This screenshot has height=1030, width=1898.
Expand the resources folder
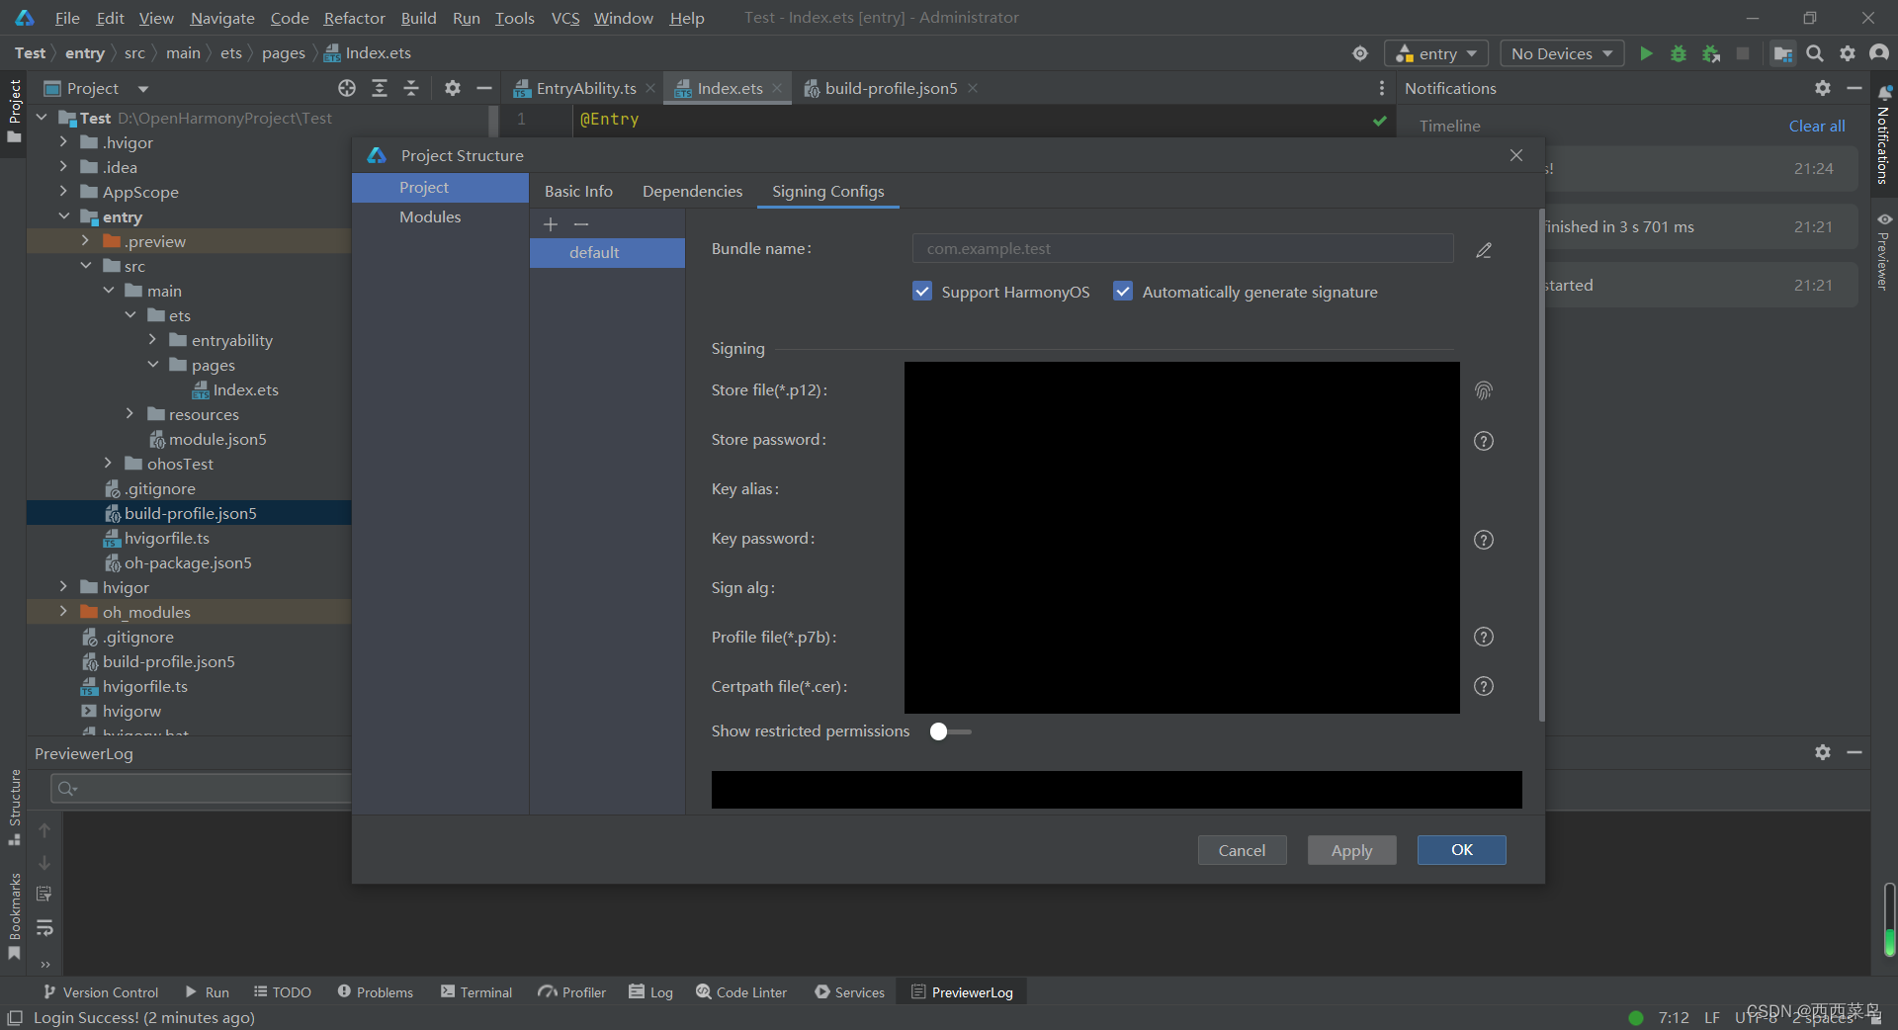point(129,414)
